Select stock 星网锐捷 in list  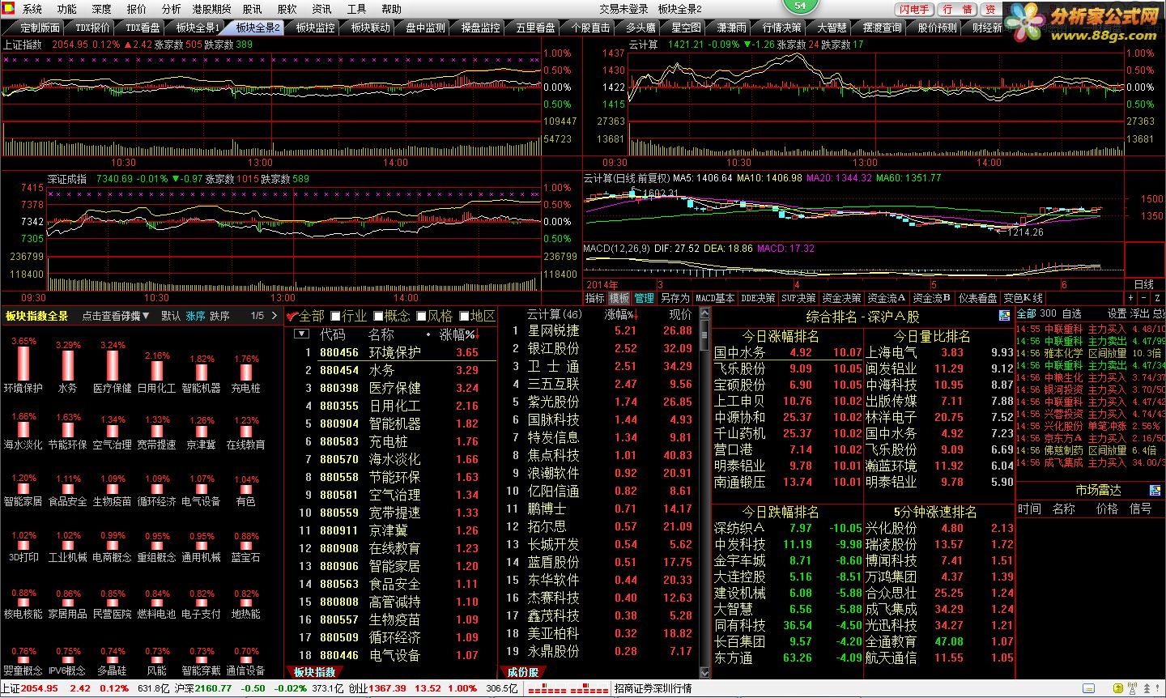554,330
